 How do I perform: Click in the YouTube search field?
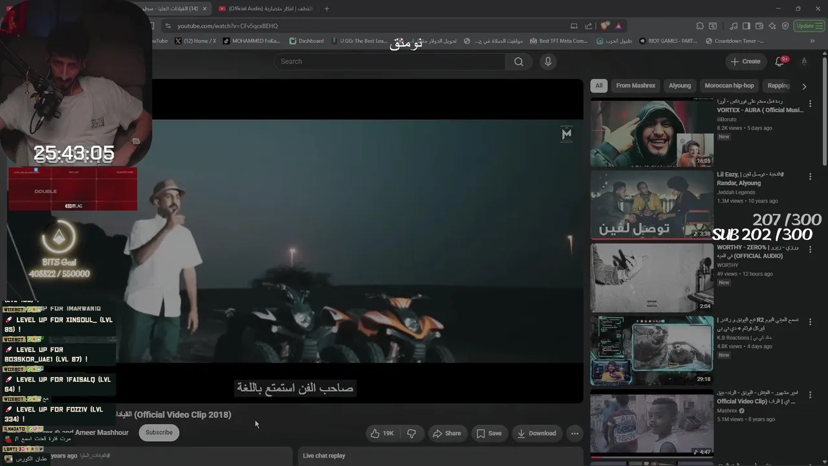(389, 61)
